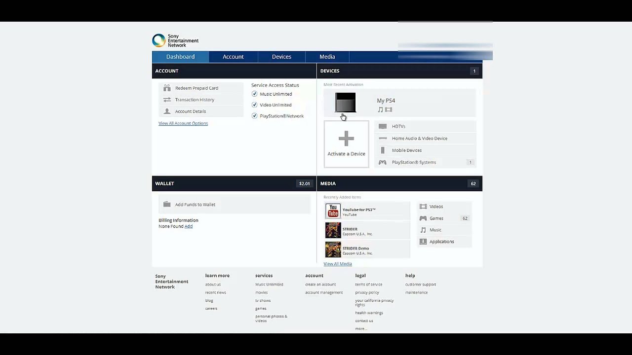Open the STRIDER game cover thumbnail

tap(333, 230)
